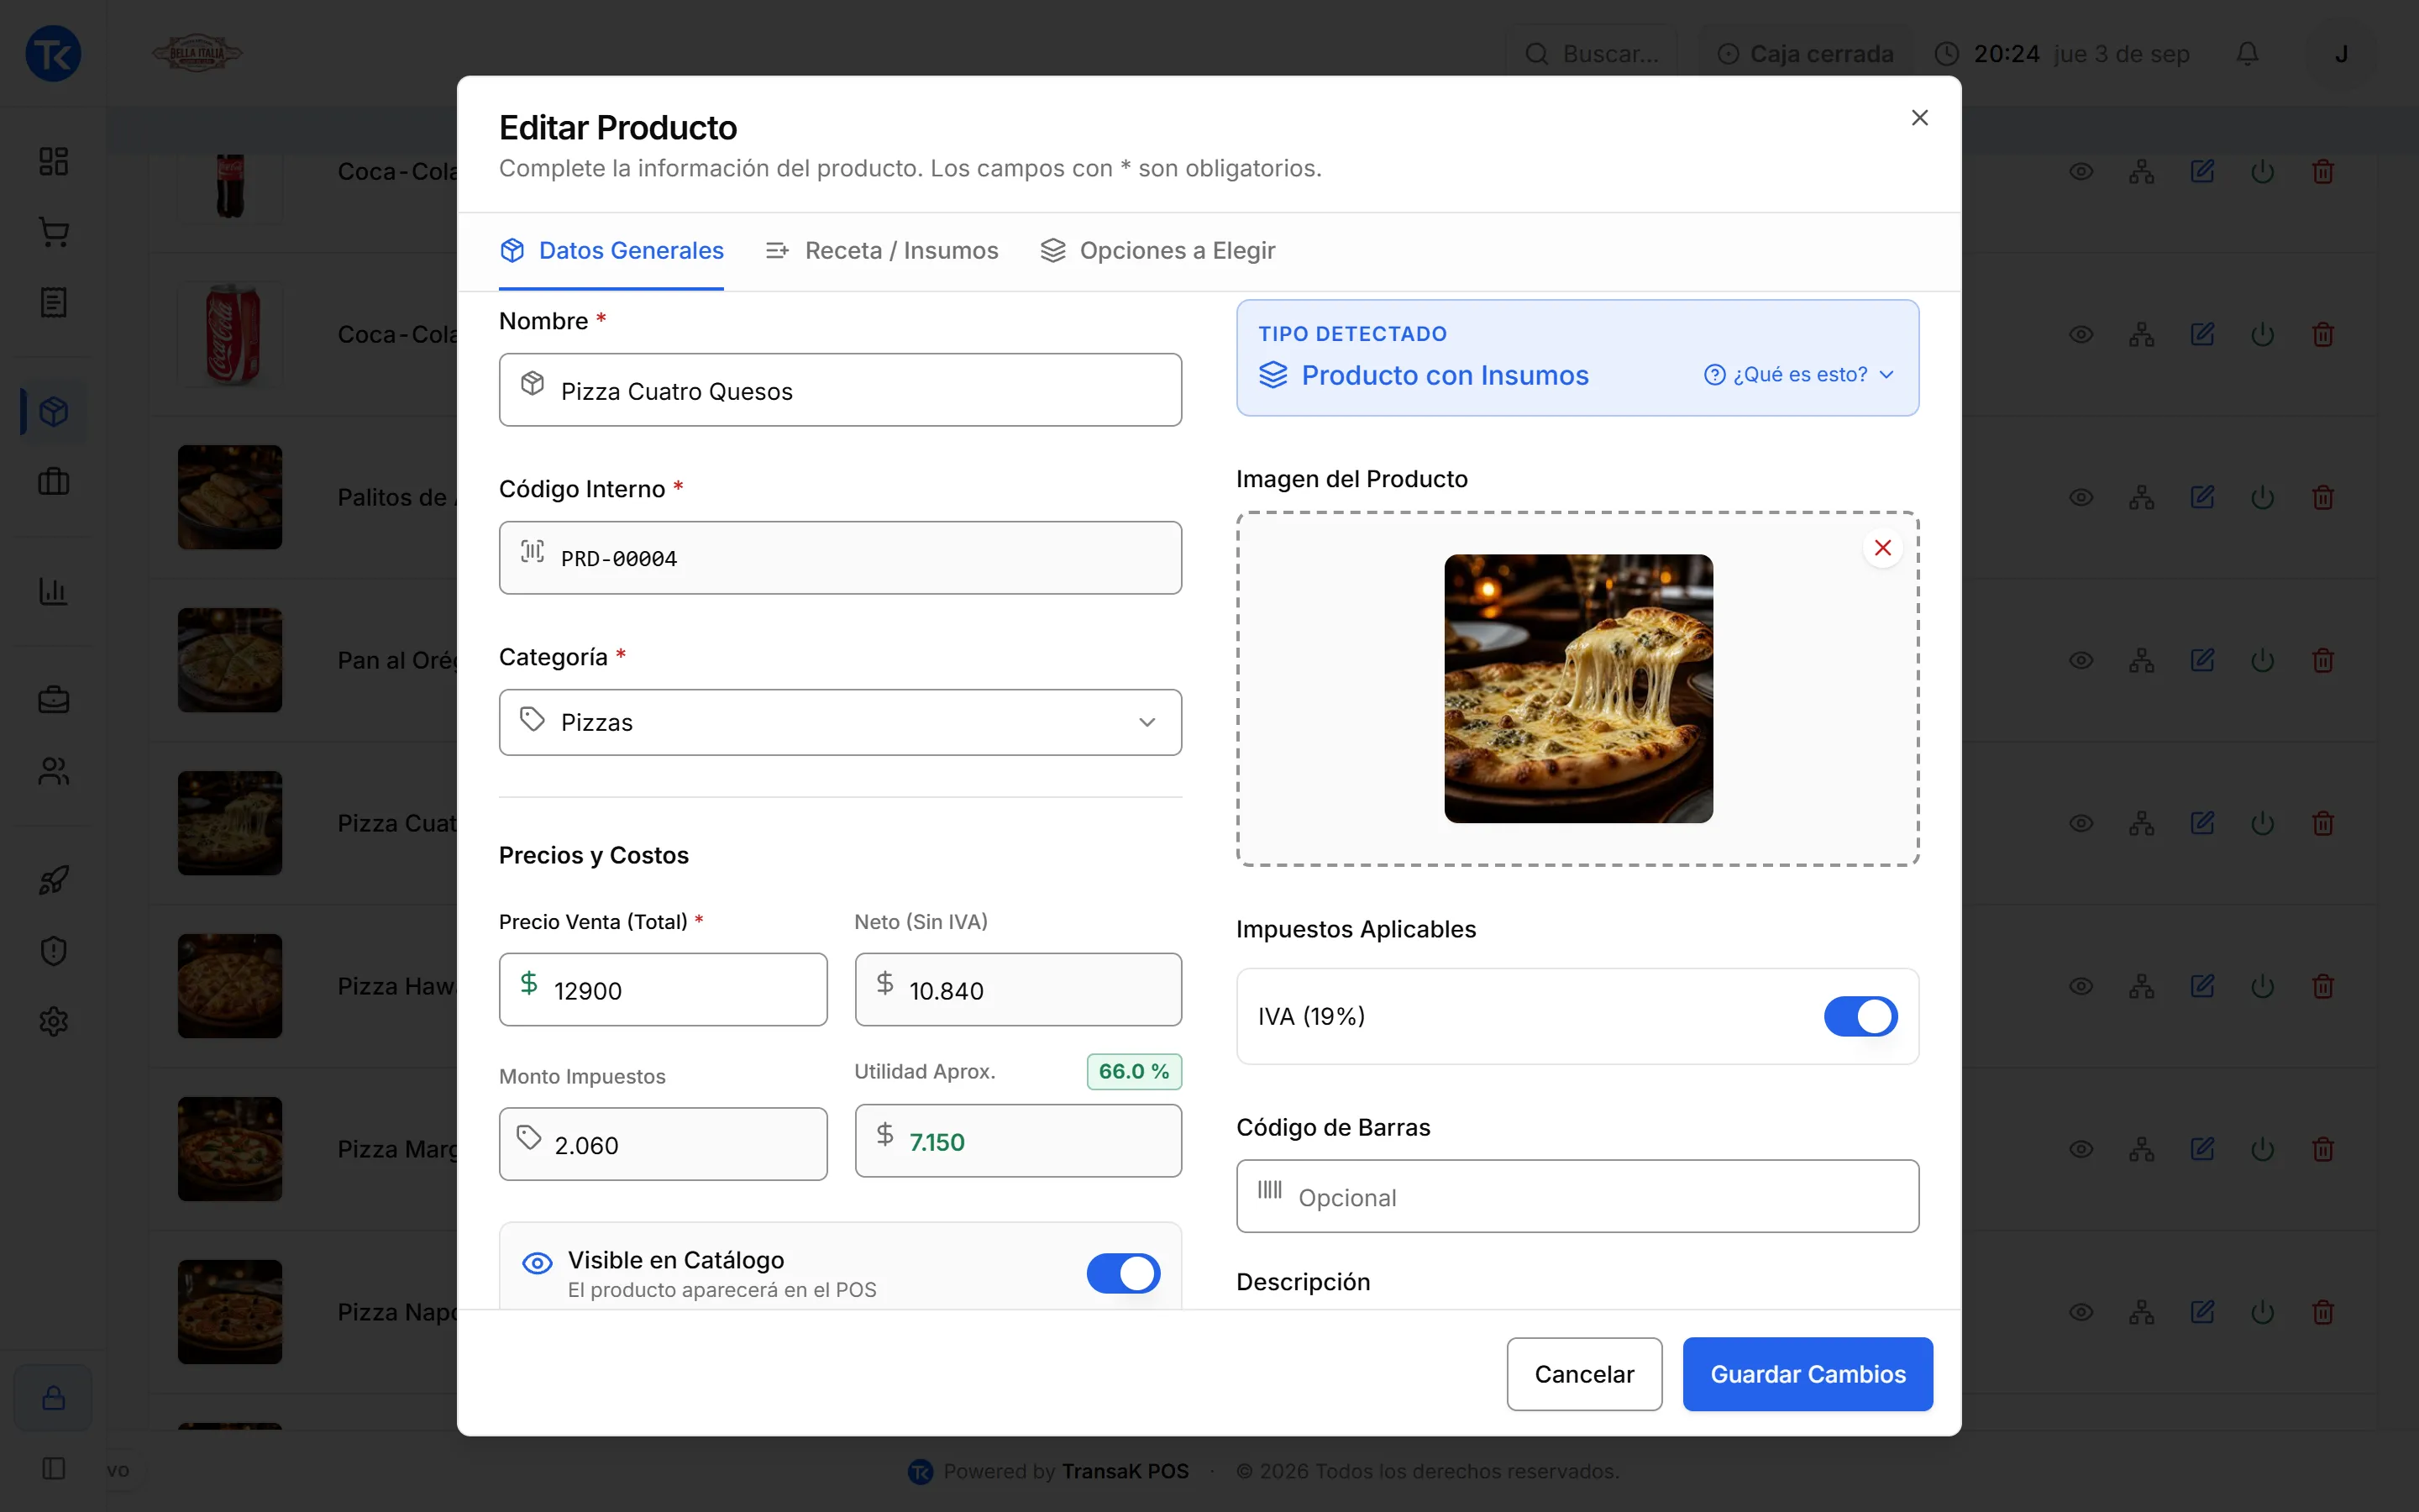Click power icon in Pizza Haw row
Image resolution: width=2419 pixels, height=1512 pixels.
tap(2262, 986)
